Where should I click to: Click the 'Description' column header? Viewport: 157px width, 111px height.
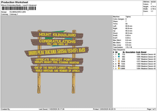(130, 52)
